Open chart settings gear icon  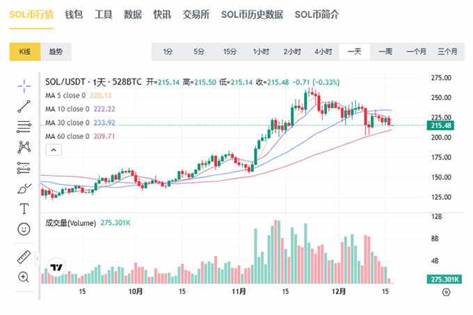pyautogui.click(x=446, y=292)
